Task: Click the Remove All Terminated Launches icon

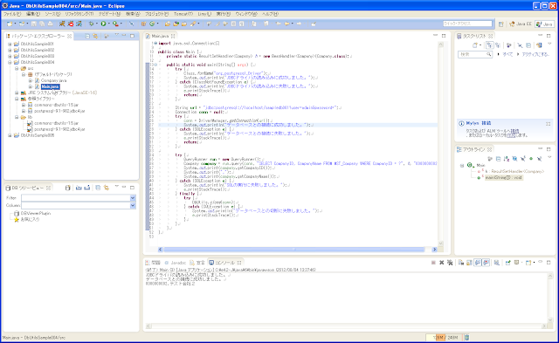Action: 450,263
